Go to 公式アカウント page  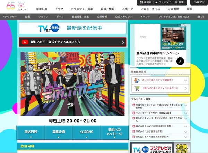pyautogui.click(x=124, y=17)
